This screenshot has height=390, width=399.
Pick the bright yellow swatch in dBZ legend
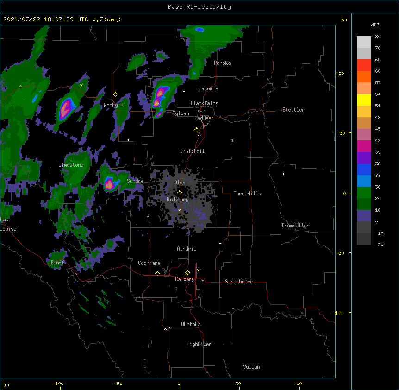coord(364,100)
